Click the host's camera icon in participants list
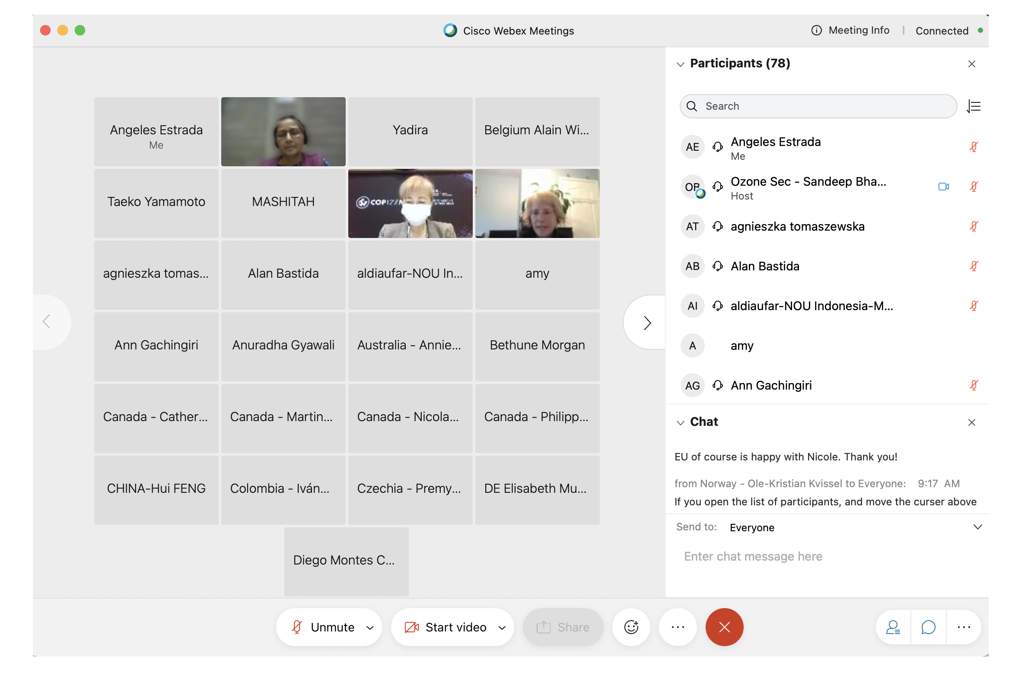The width and height of the screenshot is (1028, 685). (x=943, y=187)
